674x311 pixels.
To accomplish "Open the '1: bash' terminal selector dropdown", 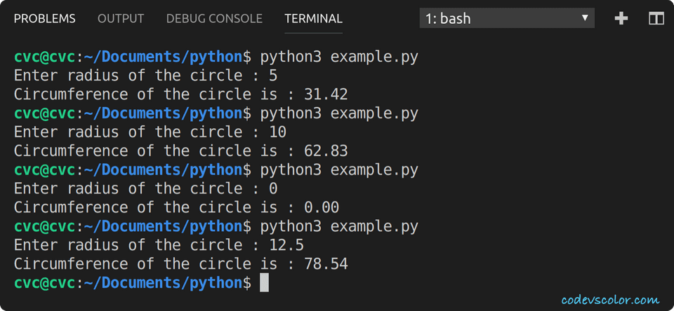I will pos(506,19).
